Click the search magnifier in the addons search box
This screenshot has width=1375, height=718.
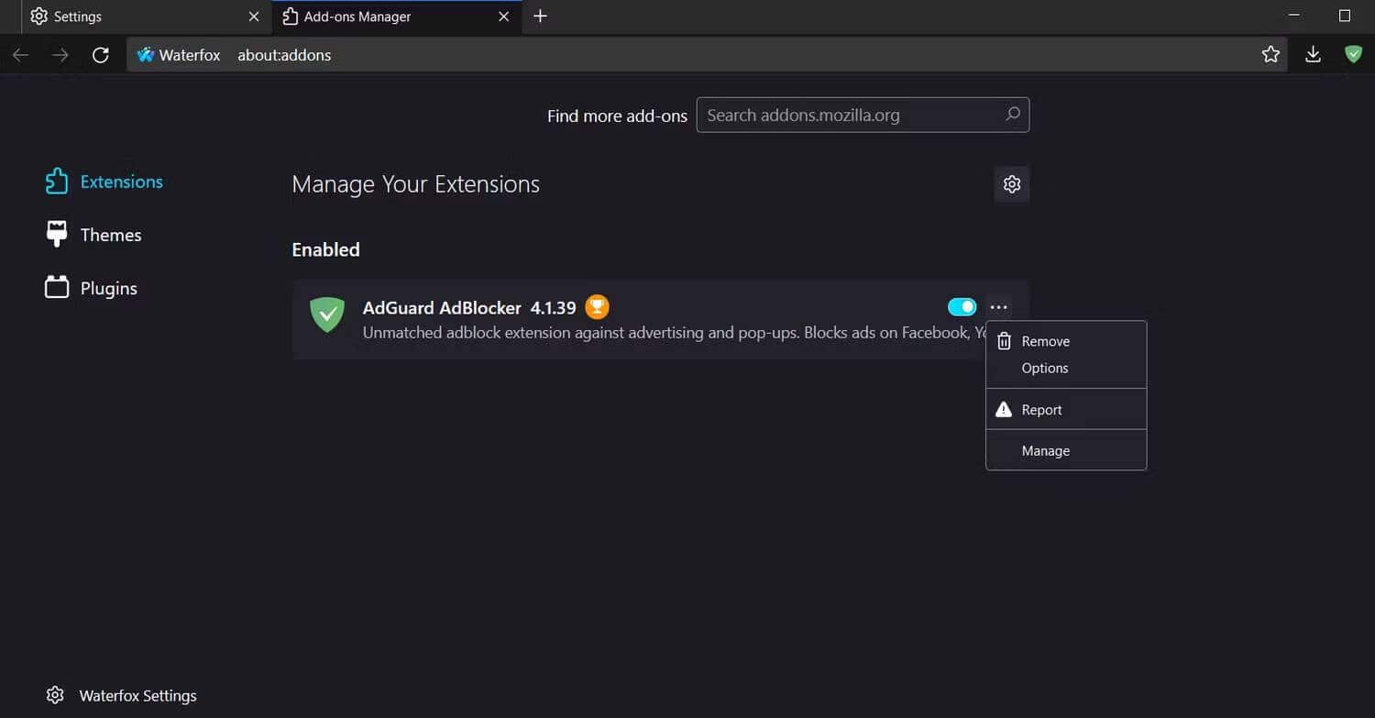click(x=1012, y=115)
